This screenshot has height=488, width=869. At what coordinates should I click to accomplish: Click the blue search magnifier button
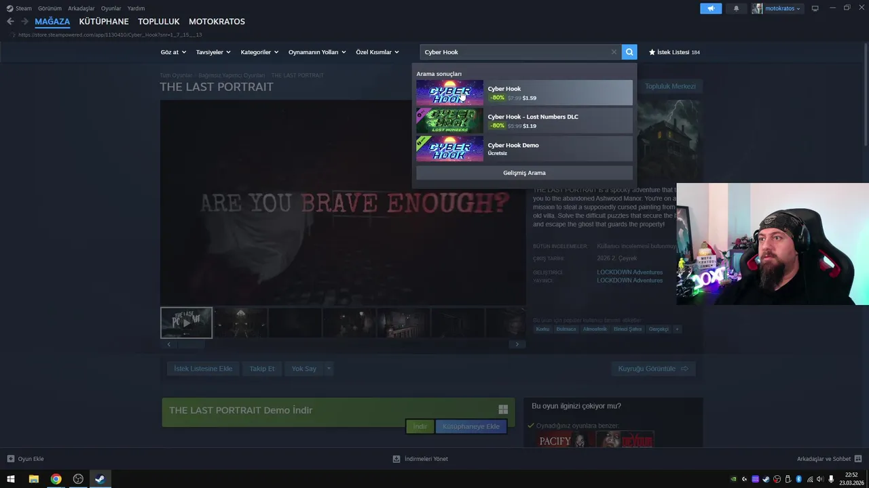[x=629, y=52]
